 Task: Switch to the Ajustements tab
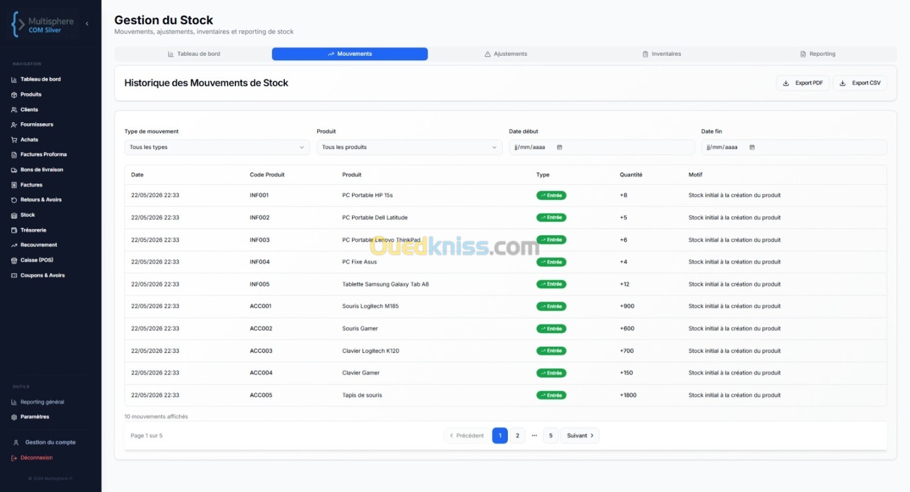[x=506, y=54]
